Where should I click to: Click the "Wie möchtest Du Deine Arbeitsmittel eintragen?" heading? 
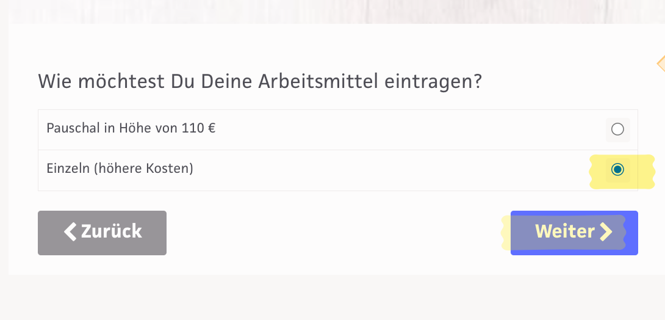point(260,81)
